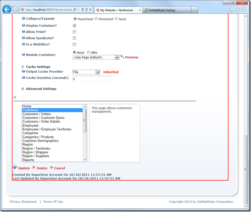251x212 pixels.
Task: Open browser Tools gear icon
Action: tap(244, 10)
